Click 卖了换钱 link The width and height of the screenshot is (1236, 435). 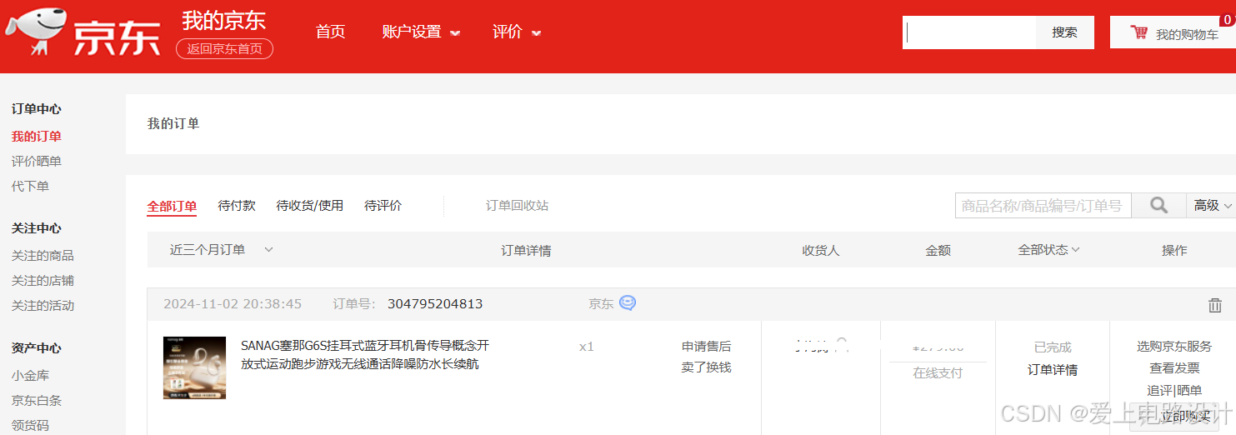click(x=707, y=367)
